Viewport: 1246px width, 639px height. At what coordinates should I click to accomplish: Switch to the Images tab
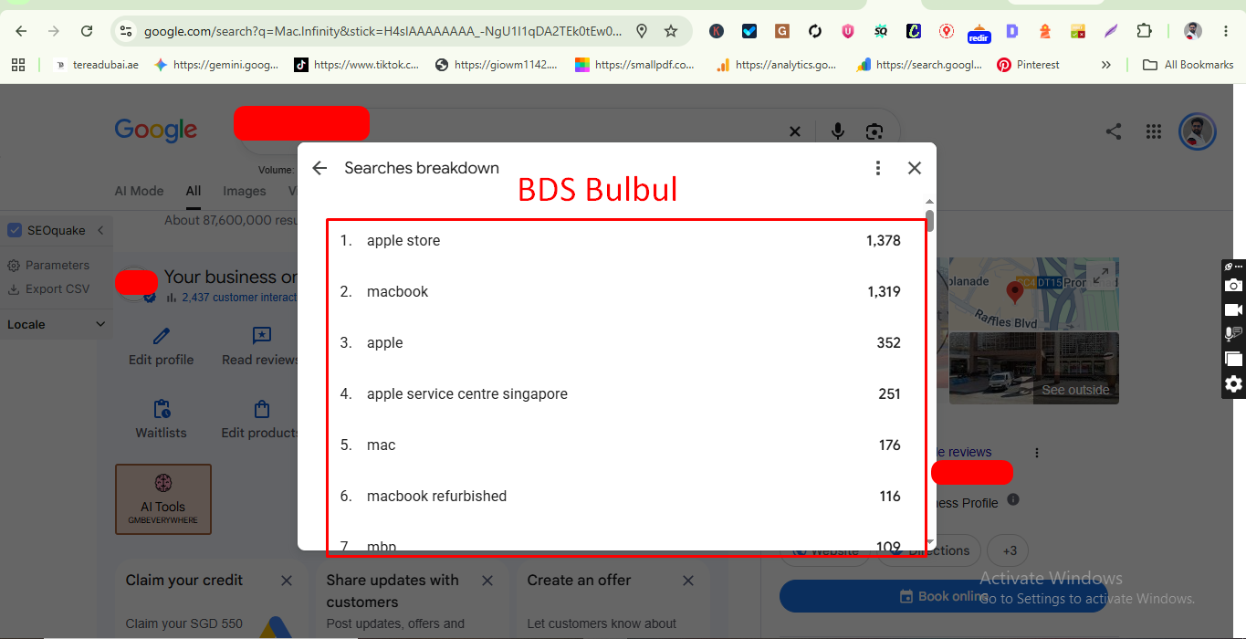coord(245,191)
